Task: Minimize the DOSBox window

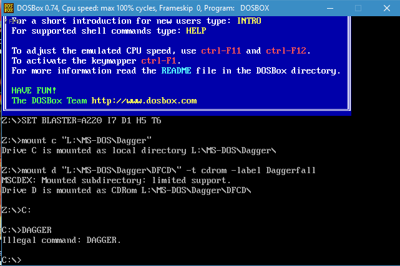Action: [330, 8]
